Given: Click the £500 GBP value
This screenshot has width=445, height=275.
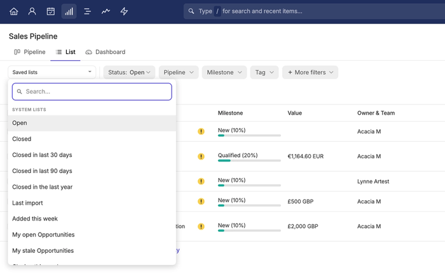Looking at the screenshot, I should pos(300,201).
